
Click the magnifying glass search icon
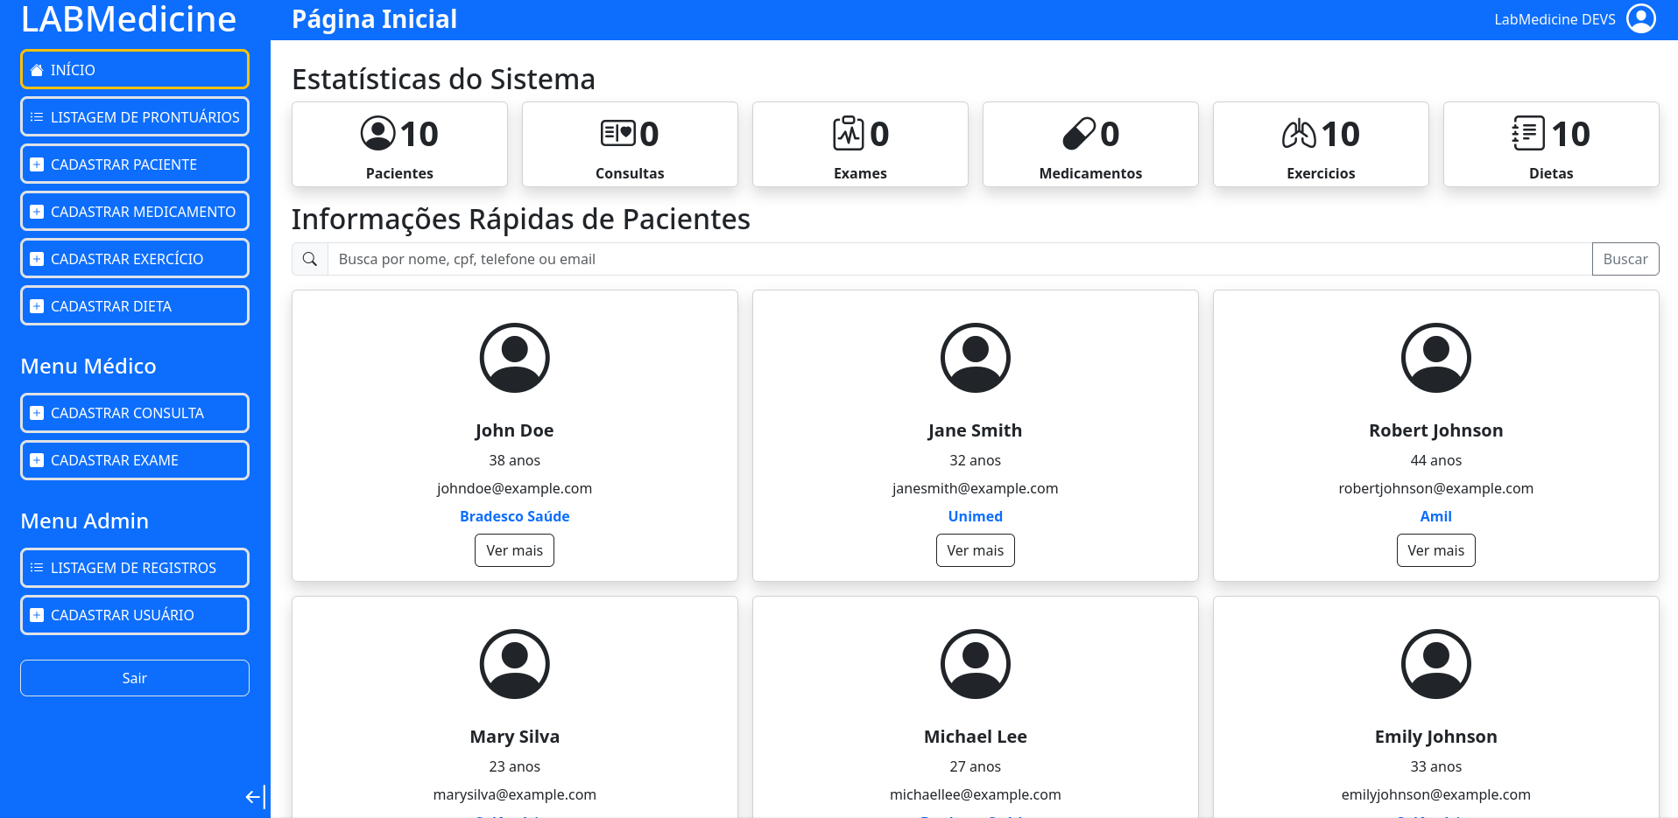(x=310, y=259)
